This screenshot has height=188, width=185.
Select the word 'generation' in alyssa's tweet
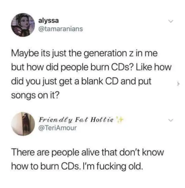pyautogui.click(x=106, y=54)
